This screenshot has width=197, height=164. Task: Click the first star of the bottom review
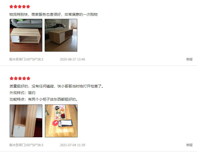click(x=12, y=78)
